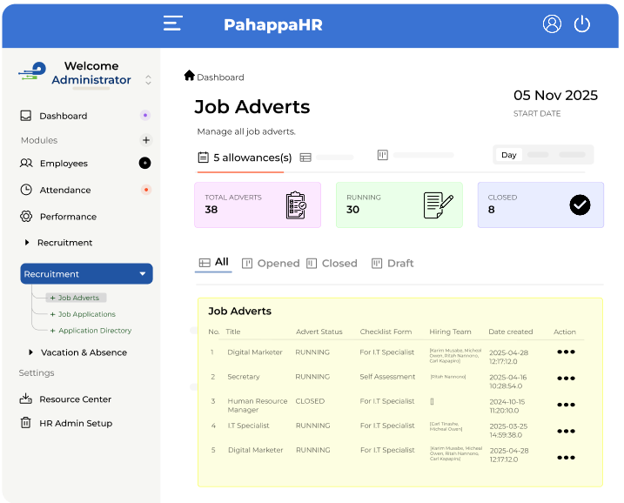Click the Total Adverts clipboard icon
Screen dimensions: 624x503
[x=296, y=205]
